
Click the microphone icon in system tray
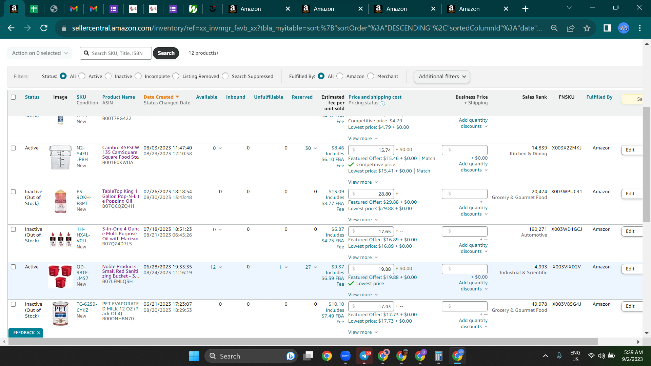[559, 356]
